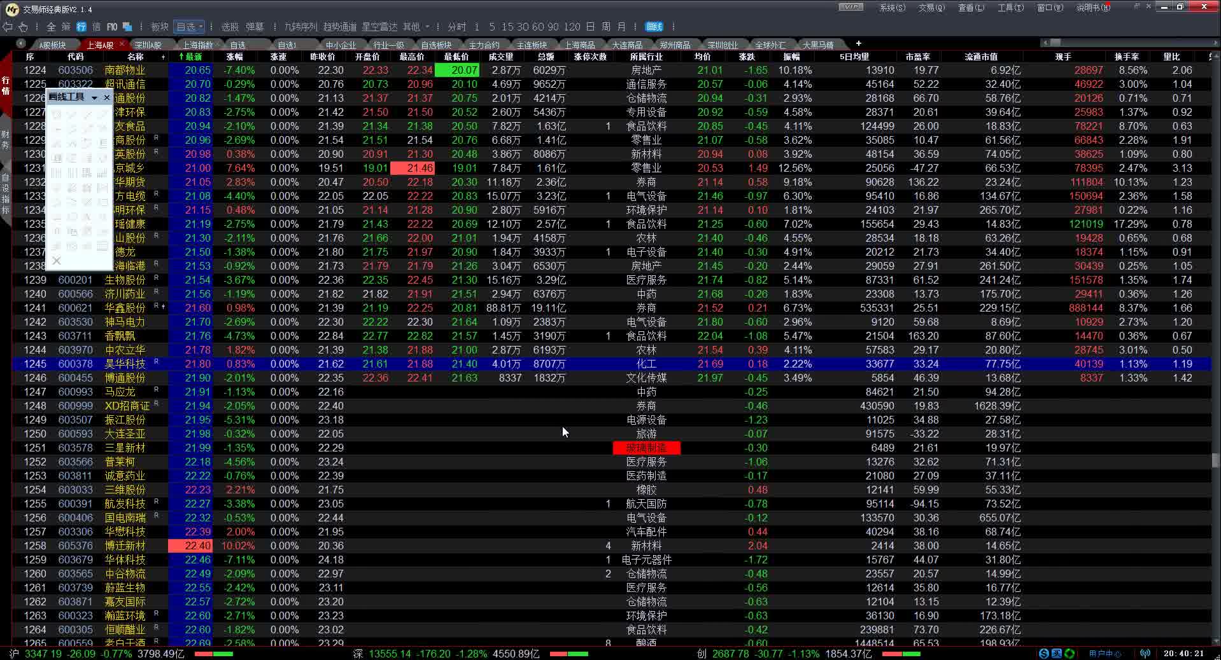The height and width of the screenshot is (660, 1221).
Task: Select the 日 daily period
Action: (x=590, y=27)
